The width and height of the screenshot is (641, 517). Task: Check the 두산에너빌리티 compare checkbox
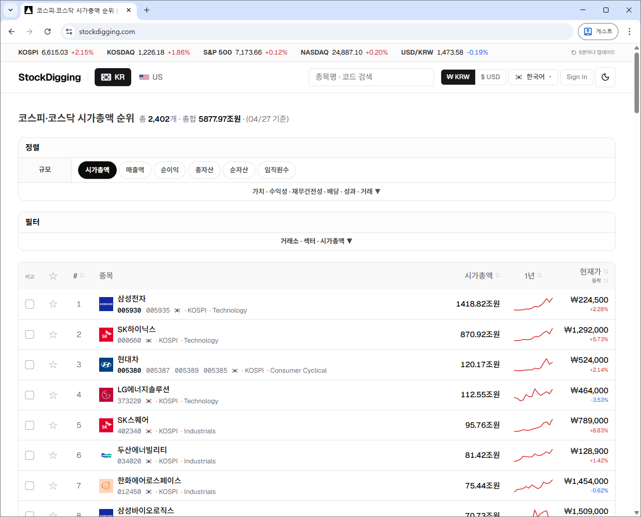click(30, 455)
